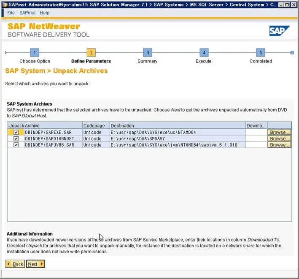Uncheck Unpack for SAPJVM6.SAR archive
The height and width of the screenshot is (279, 299).
[16, 145]
